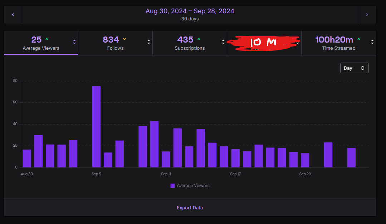Open the date range selector showing Aug 30 – Sep 28

(190, 11)
